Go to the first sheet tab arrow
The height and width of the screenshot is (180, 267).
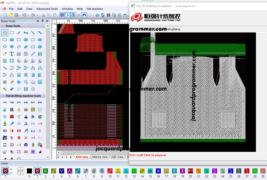(x=58, y=157)
